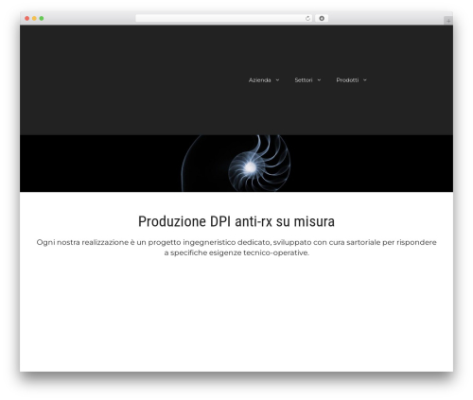Expand the chevron next to Azienda
This screenshot has height=400, width=473.
click(x=277, y=80)
